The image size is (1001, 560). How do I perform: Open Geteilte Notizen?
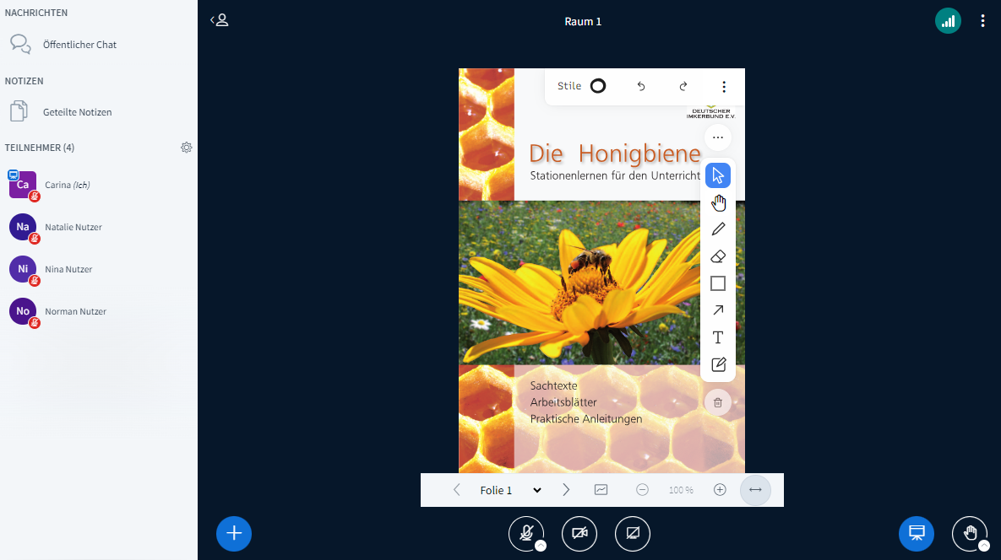[x=77, y=112]
